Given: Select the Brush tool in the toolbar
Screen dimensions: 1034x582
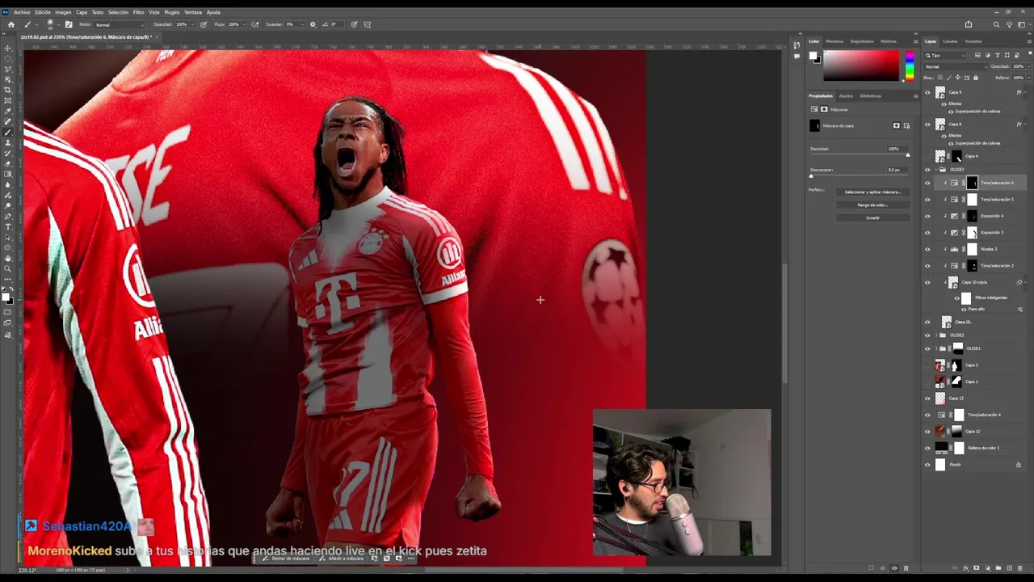Looking at the screenshot, I should [8, 132].
